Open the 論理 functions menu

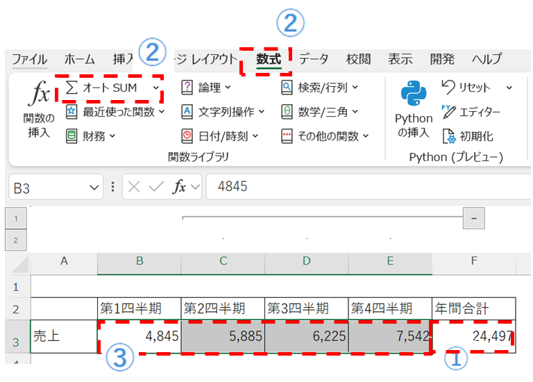coord(205,88)
